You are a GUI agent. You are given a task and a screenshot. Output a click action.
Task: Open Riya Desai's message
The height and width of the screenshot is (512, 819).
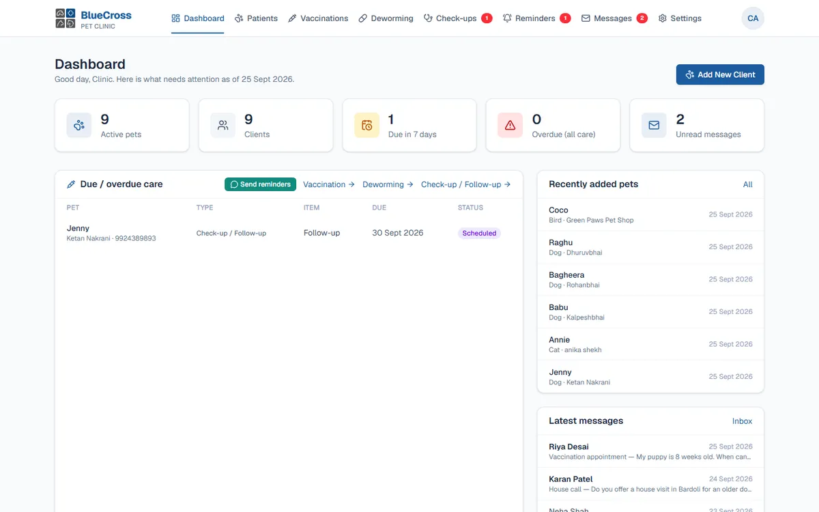[x=650, y=451]
